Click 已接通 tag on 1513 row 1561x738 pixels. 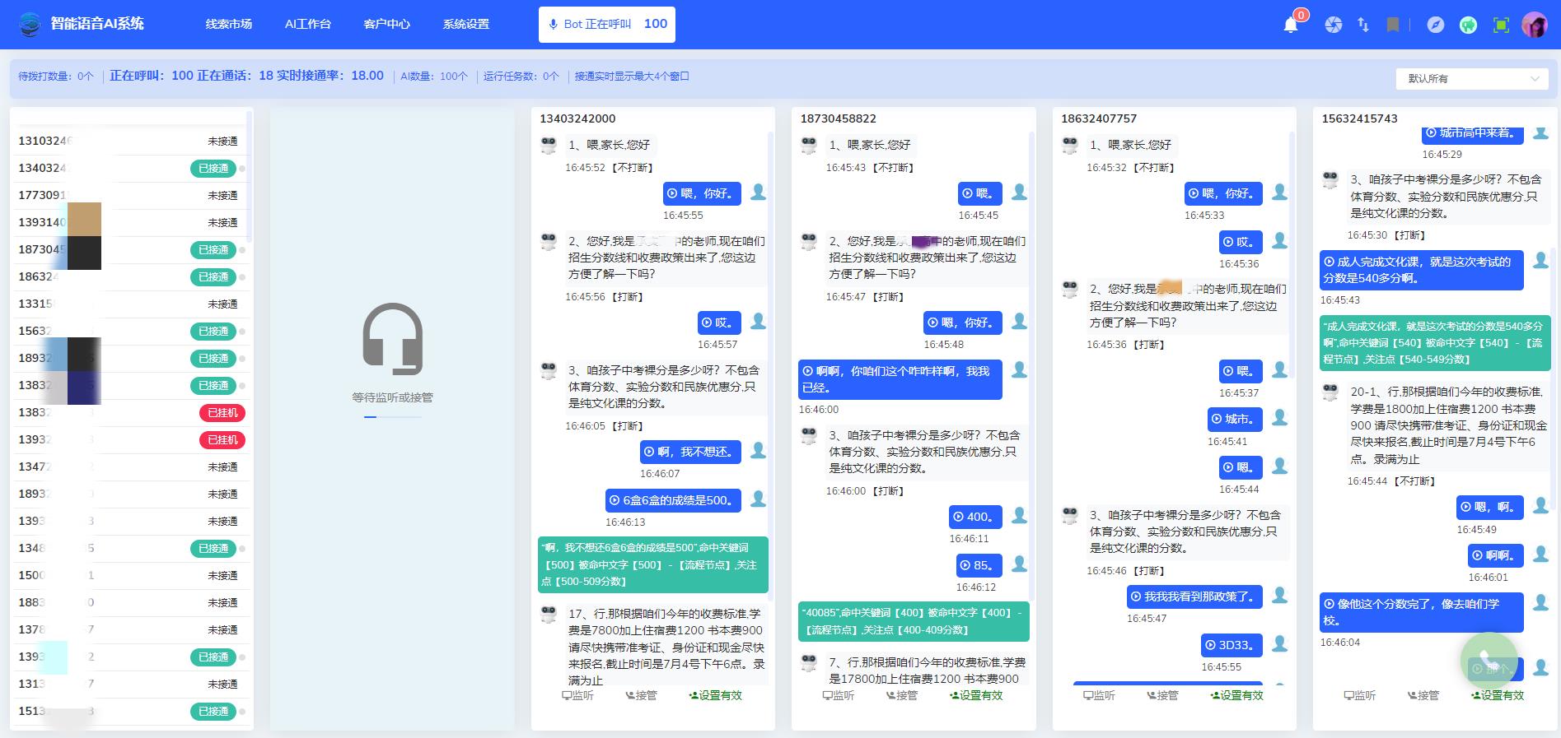click(x=213, y=712)
